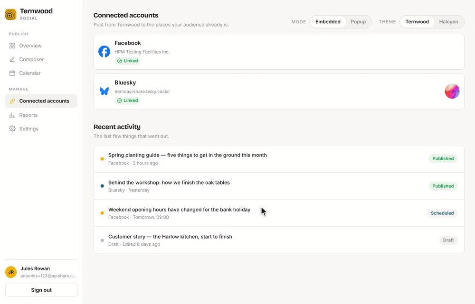The height and width of the screenshot is (304, 475).
Task: Click the Bluesky butterfly icon
Action: point(104,91)
